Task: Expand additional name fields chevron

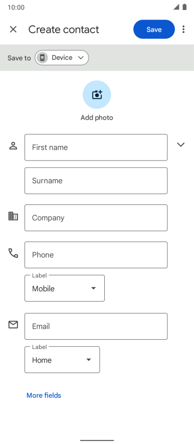Action: (x=181, y=144)
